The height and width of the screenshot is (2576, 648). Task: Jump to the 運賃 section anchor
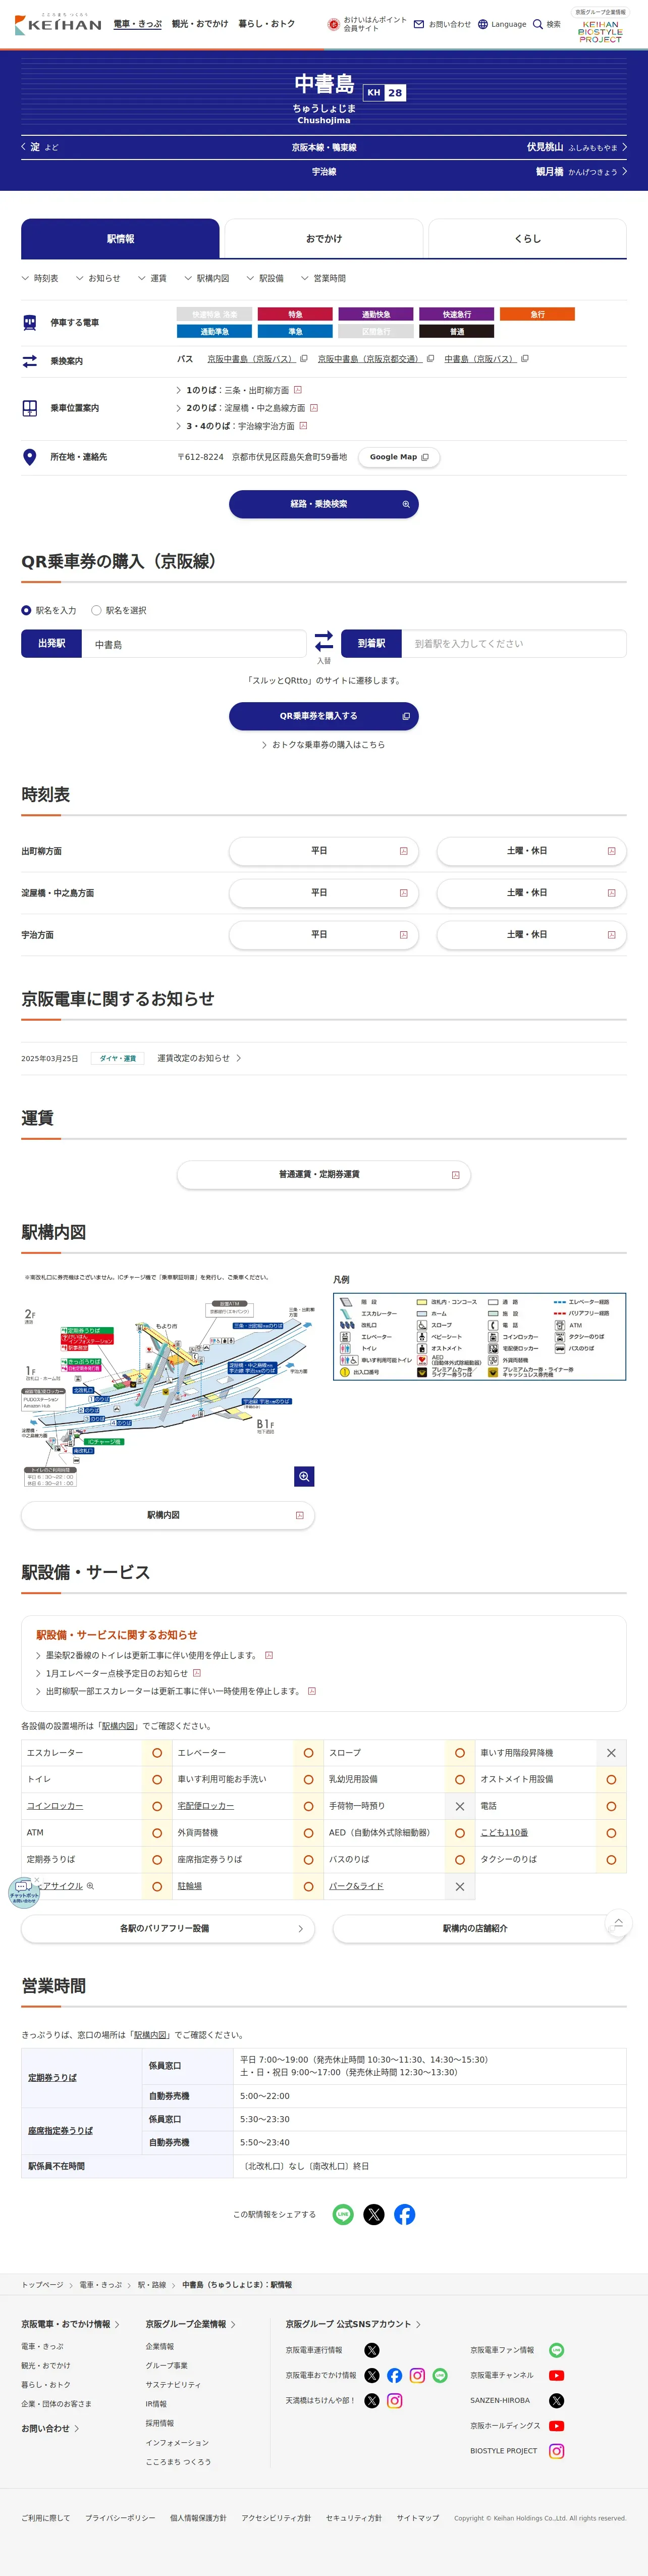pos(153,278)
